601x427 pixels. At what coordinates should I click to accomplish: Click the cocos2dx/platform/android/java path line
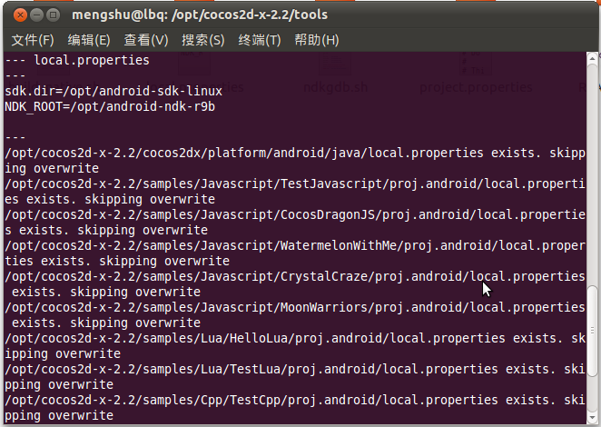coord(295,153)
